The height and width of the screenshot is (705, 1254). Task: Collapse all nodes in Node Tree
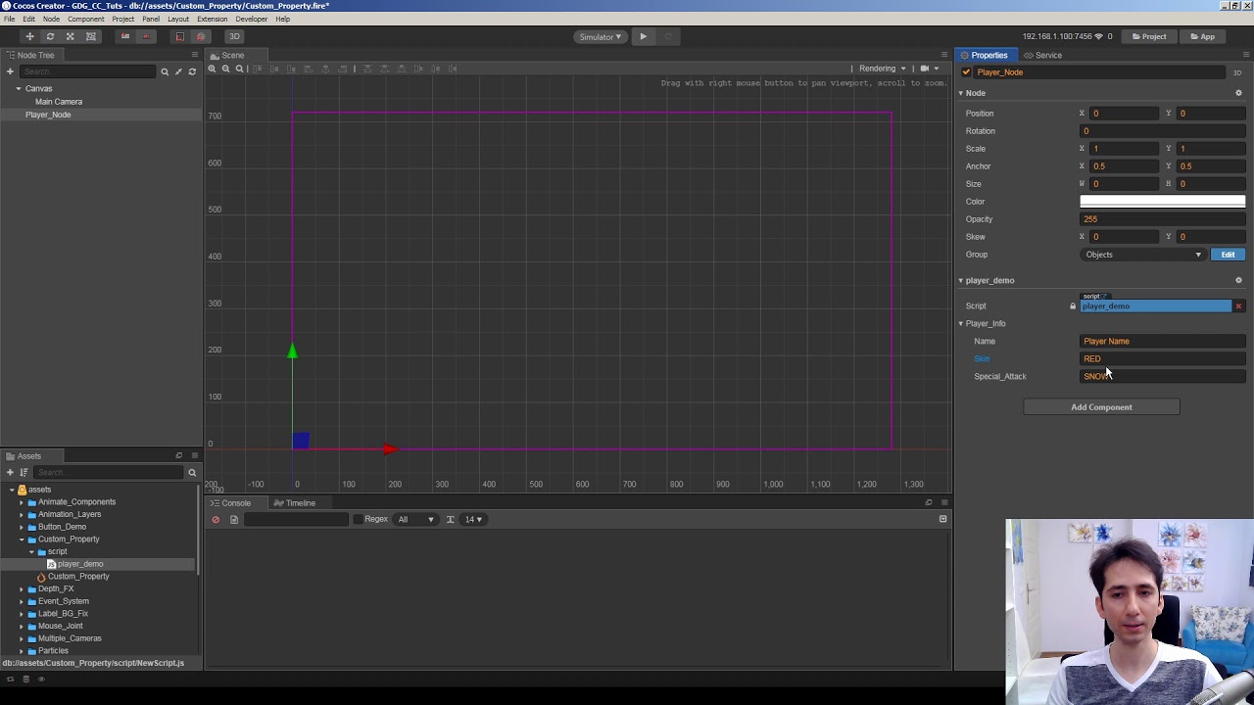178,71
